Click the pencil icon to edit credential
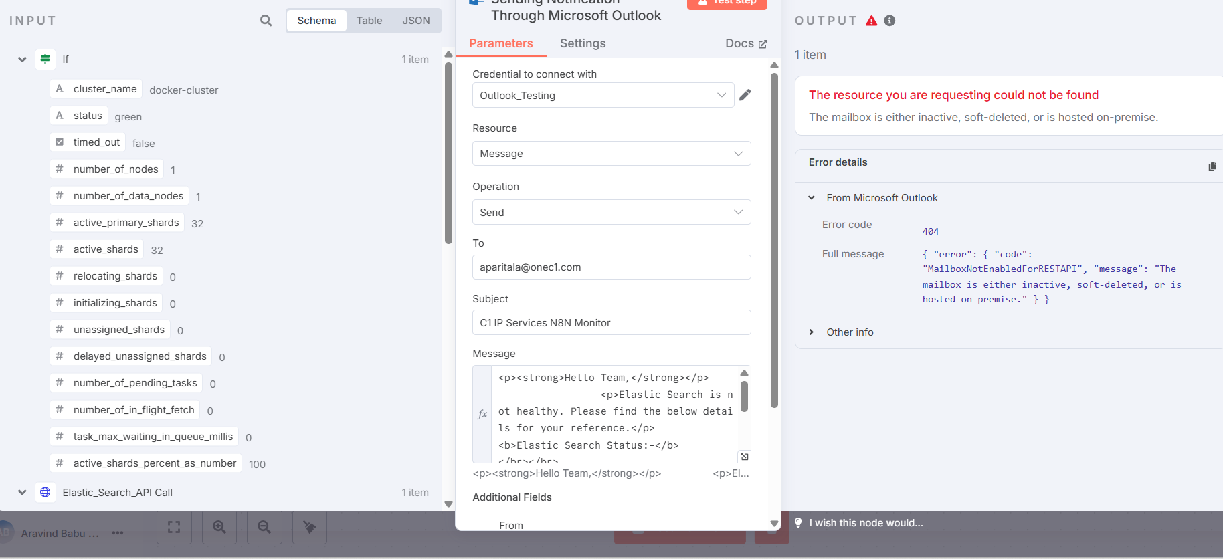The height and width of the screenshot is (559, 1223). 745,95
